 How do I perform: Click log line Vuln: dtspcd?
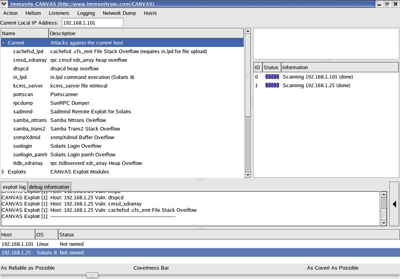coord(62,197)
